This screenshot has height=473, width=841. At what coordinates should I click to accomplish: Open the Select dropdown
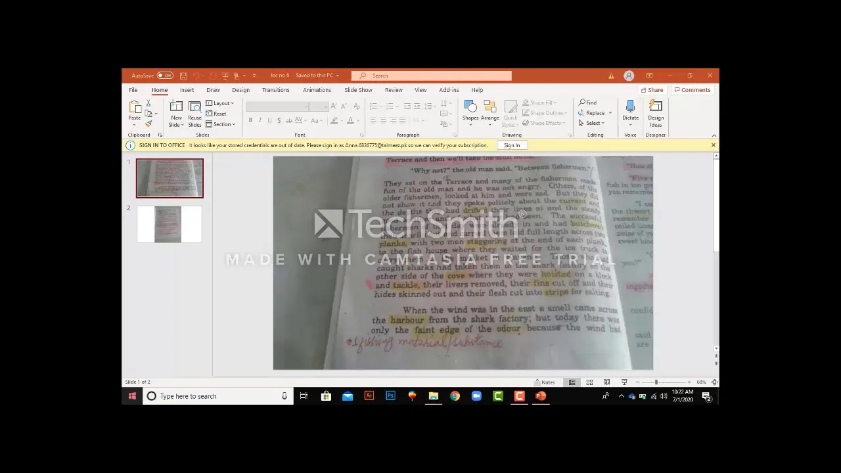(x=591, y=123)
